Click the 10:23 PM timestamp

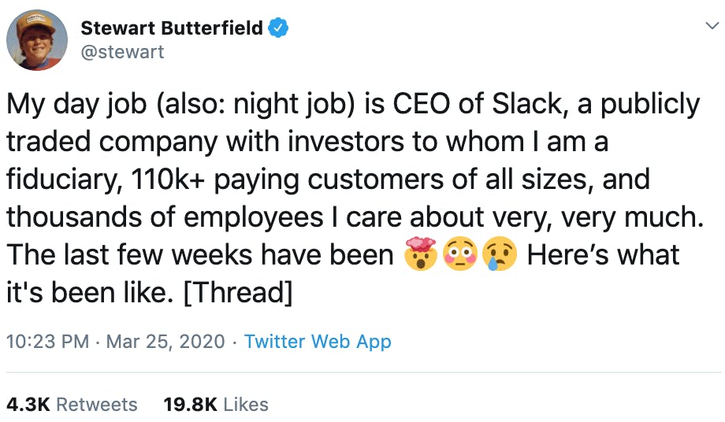[x=49, y=342]
